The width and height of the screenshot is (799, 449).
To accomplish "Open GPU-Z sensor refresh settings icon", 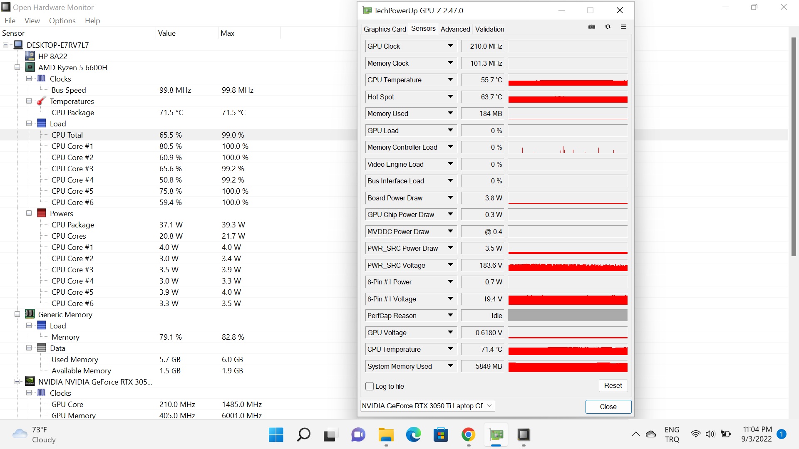I will [x=608, y=26].
